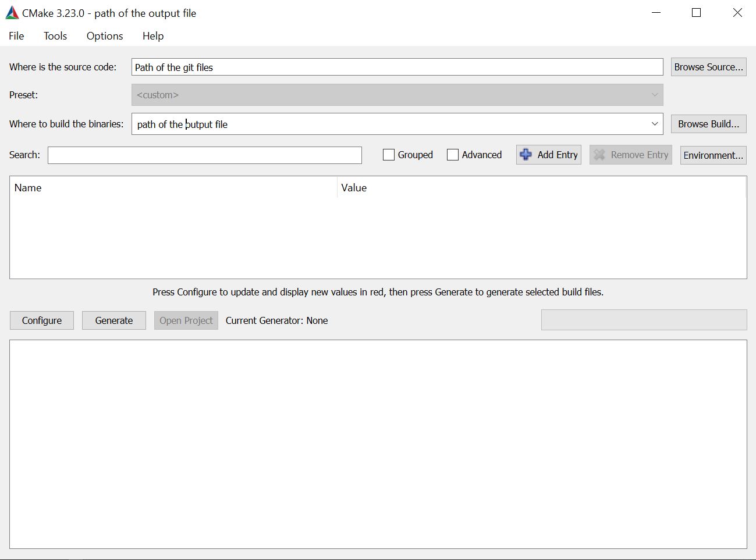Image resolution: width=756 pixels, height=560 pixels.
Task: Click the 'Press Configure to update' hint text
Action: (378, 292)
